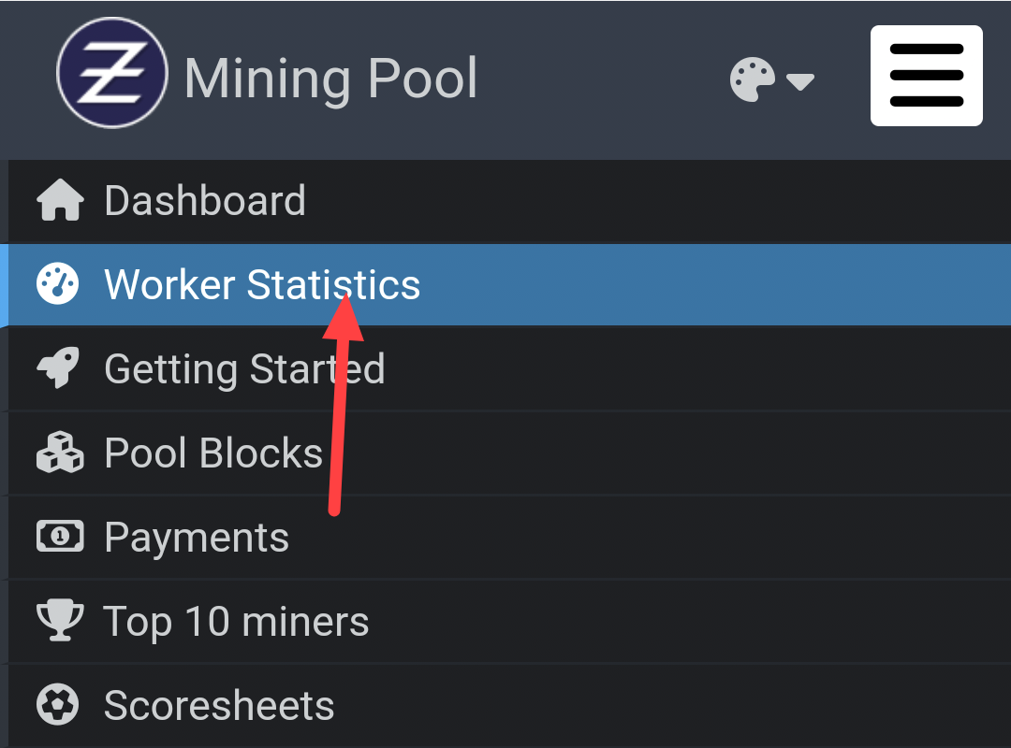Click the Payments money bill icon
This screenshot has width=1011, height=748.
[59, 537]
